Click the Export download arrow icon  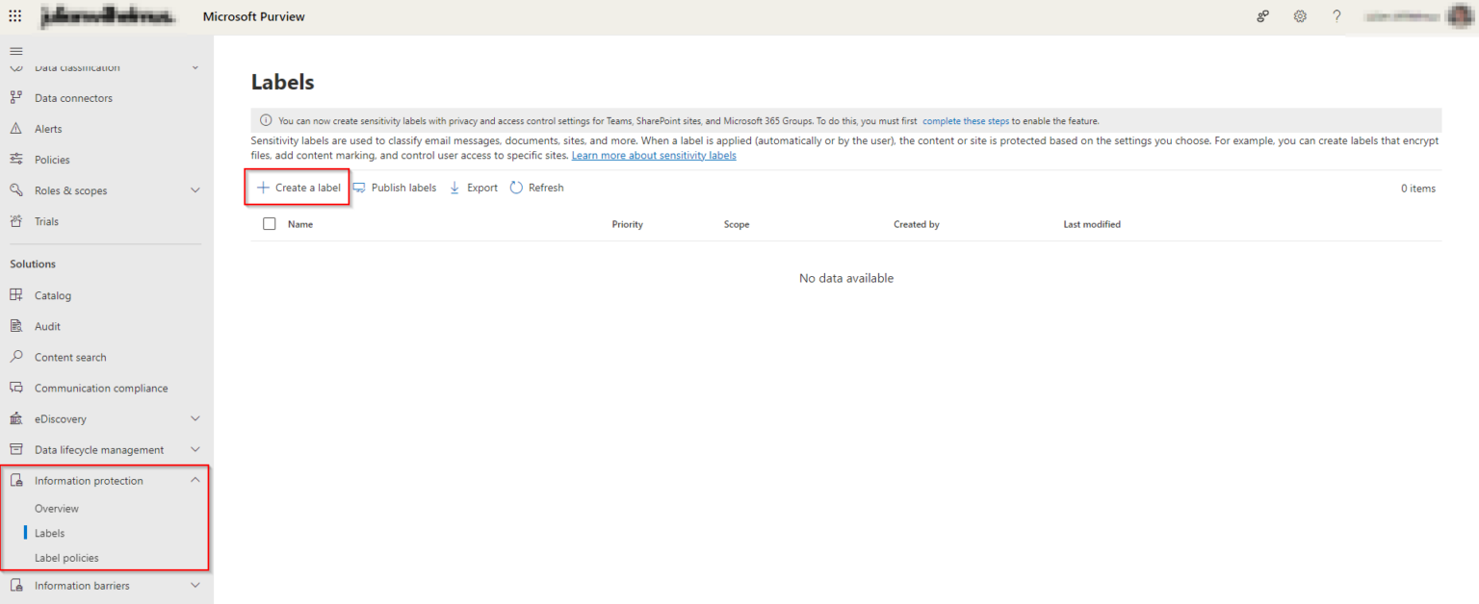455,188
